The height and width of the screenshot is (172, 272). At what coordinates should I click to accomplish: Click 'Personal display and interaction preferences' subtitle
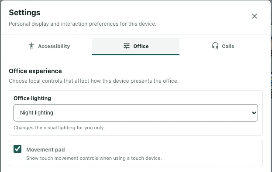[x=83, y=24]
